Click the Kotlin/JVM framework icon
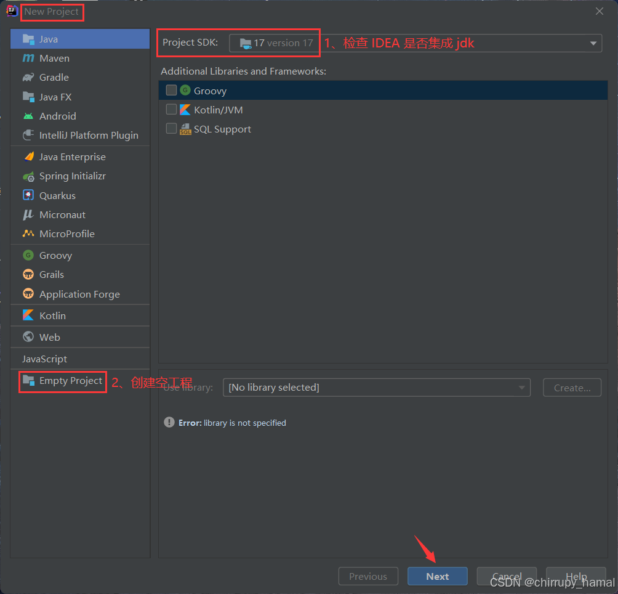618x594 pixels. [185, 110]
